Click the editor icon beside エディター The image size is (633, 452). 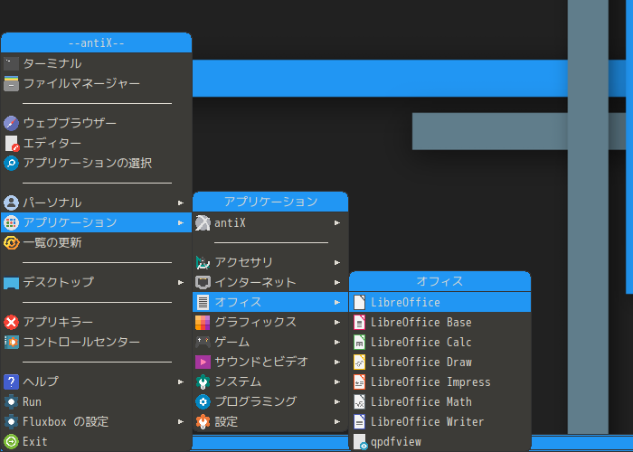[x=11, y=143]
